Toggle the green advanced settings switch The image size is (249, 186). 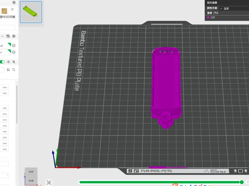pyautogui.click(x=2, y=62)
